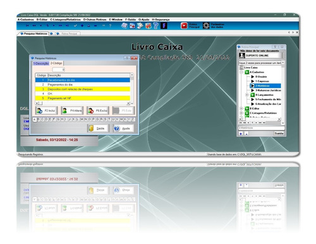Click the checkmark confirm icon in main toolbar
Screen dimensions: 316x244
(x=75, y=26)
